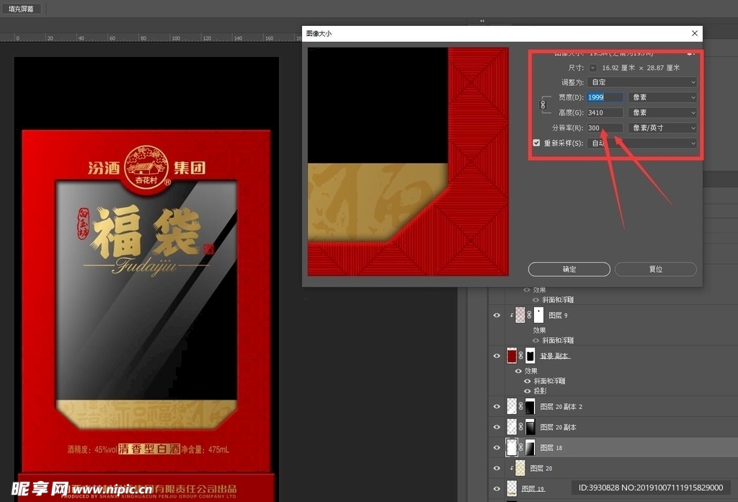Open the 调整为 preset dropdown
The width and height of the screenshot is (738, 502).
[x=642, y=82]
